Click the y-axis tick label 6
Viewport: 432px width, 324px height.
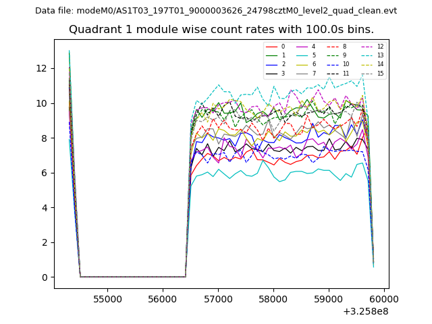44,173
